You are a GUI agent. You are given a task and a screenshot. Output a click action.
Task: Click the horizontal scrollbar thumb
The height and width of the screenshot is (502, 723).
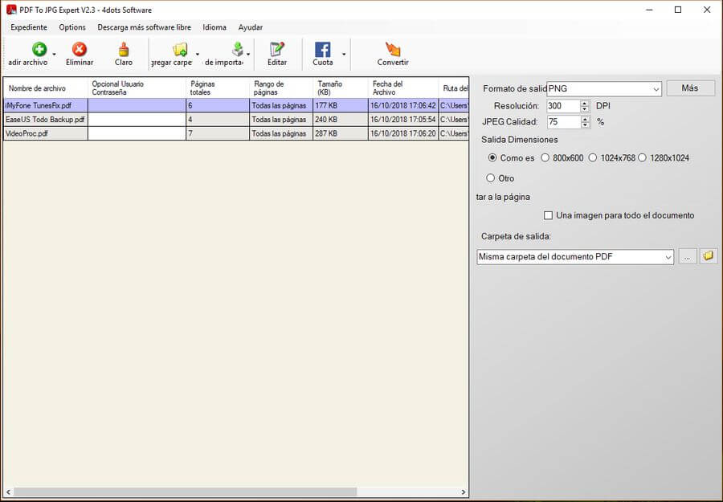point(186,492)
